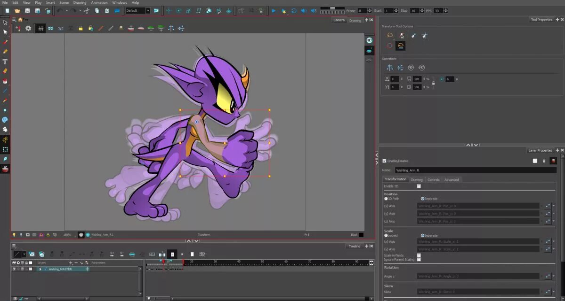
Task: Select the Contour Editor arrow tool
Action: (x=5, y=32)
